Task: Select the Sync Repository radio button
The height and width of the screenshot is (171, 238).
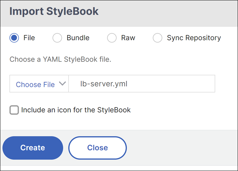Action: pos(158,38)
